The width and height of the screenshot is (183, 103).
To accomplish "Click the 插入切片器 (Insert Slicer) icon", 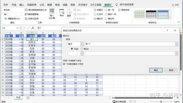I will (52, 13).
